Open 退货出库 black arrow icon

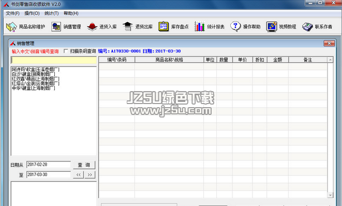pos(128,26)
